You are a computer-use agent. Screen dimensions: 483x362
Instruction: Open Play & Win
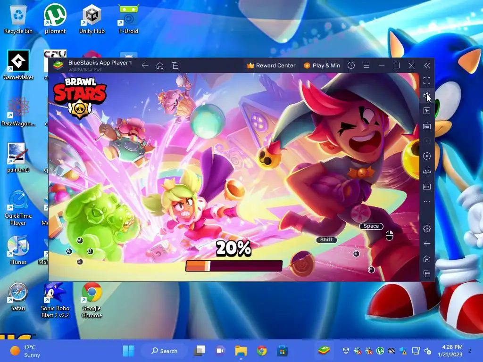pos(322,65)
